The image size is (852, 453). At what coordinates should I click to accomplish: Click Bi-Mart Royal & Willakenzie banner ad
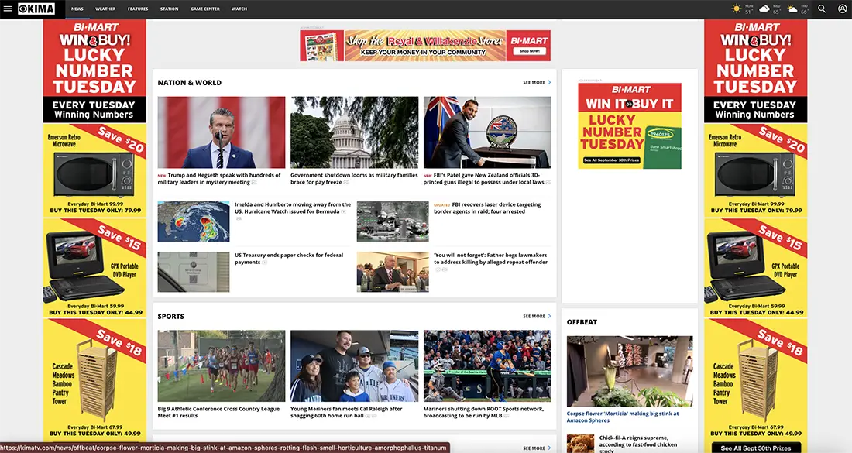coord(425,46)
